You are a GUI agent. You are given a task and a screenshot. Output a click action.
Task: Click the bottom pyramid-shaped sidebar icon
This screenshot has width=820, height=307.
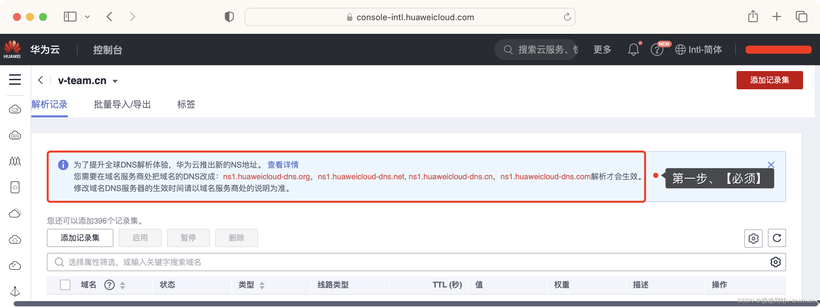(x=15, y=291)
